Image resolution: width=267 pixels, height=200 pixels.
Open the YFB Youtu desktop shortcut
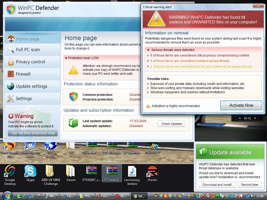click(51, 150)
